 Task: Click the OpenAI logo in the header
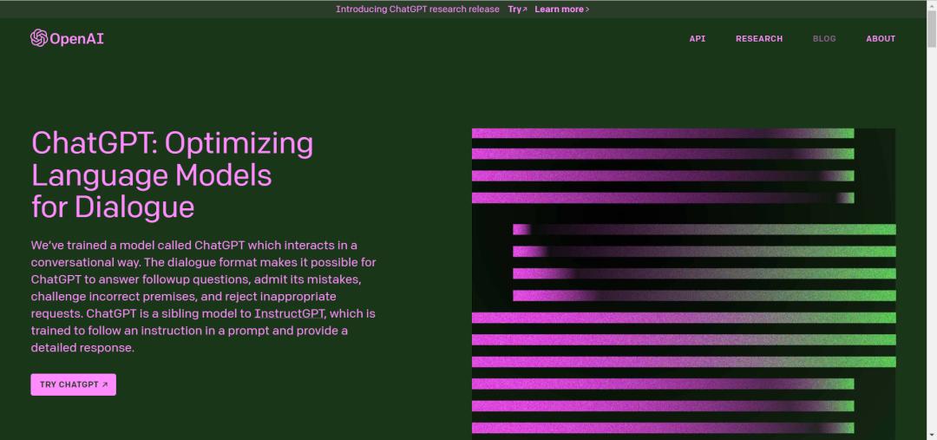(x=67, y=38)
